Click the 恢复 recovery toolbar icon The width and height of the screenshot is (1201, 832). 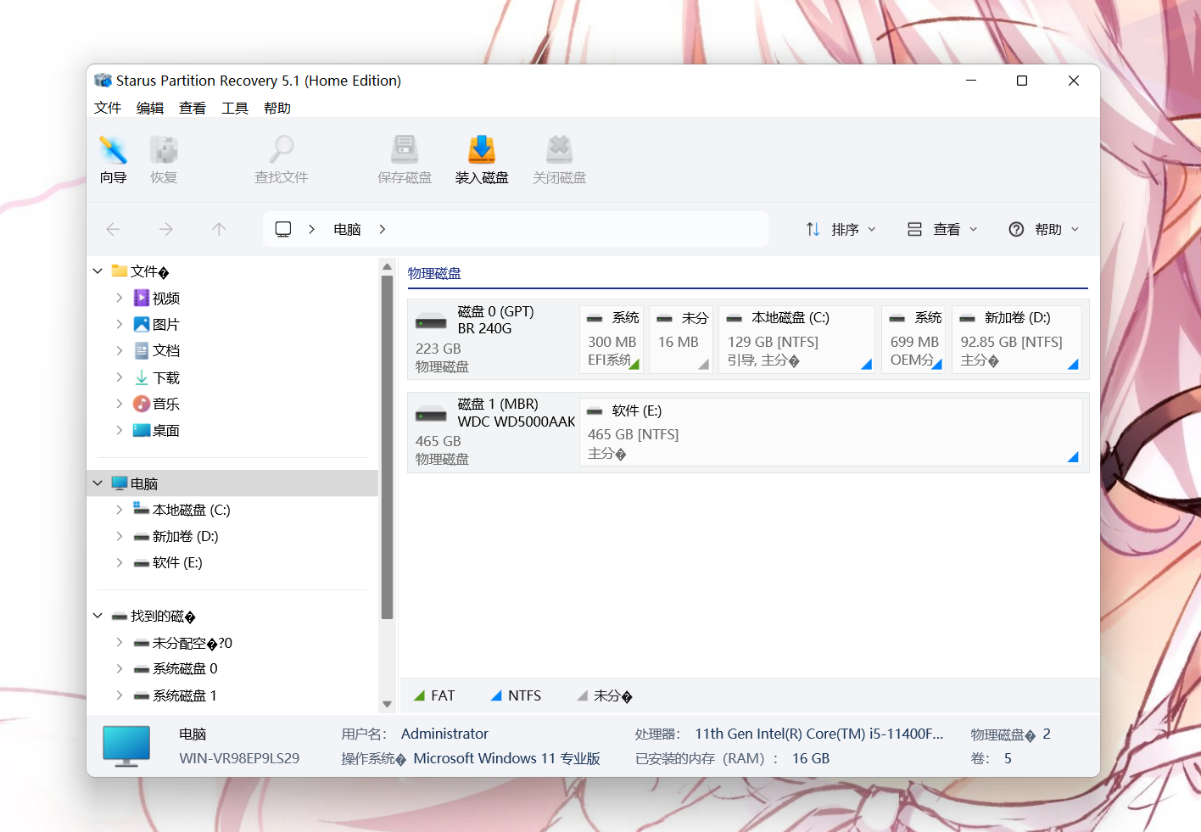[x=164, y=159]
